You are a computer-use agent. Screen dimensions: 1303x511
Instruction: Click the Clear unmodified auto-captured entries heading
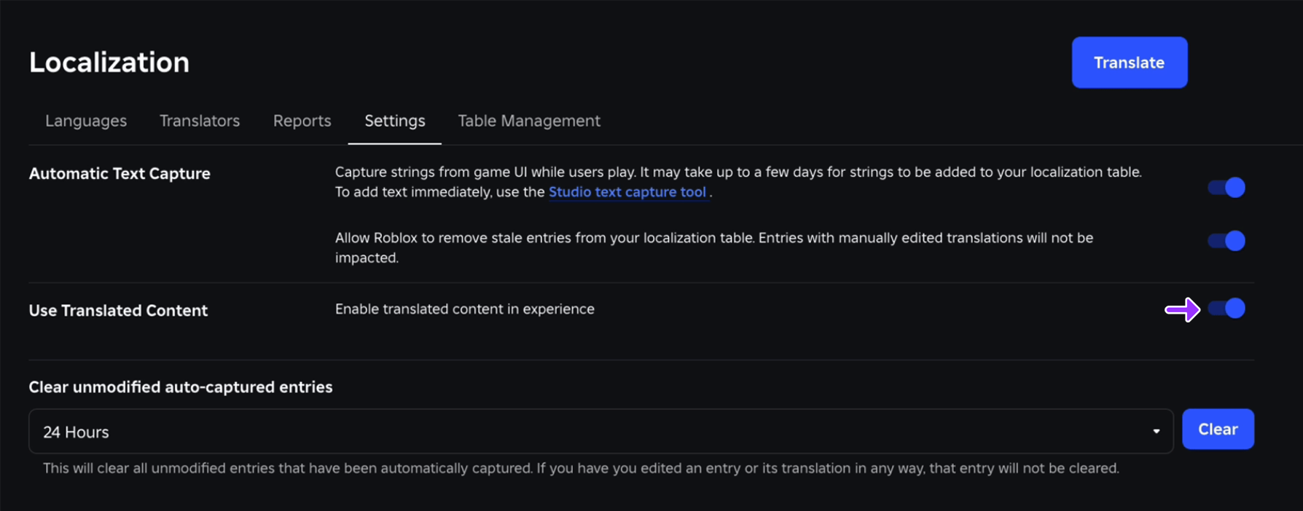click(x=181, y=387)
